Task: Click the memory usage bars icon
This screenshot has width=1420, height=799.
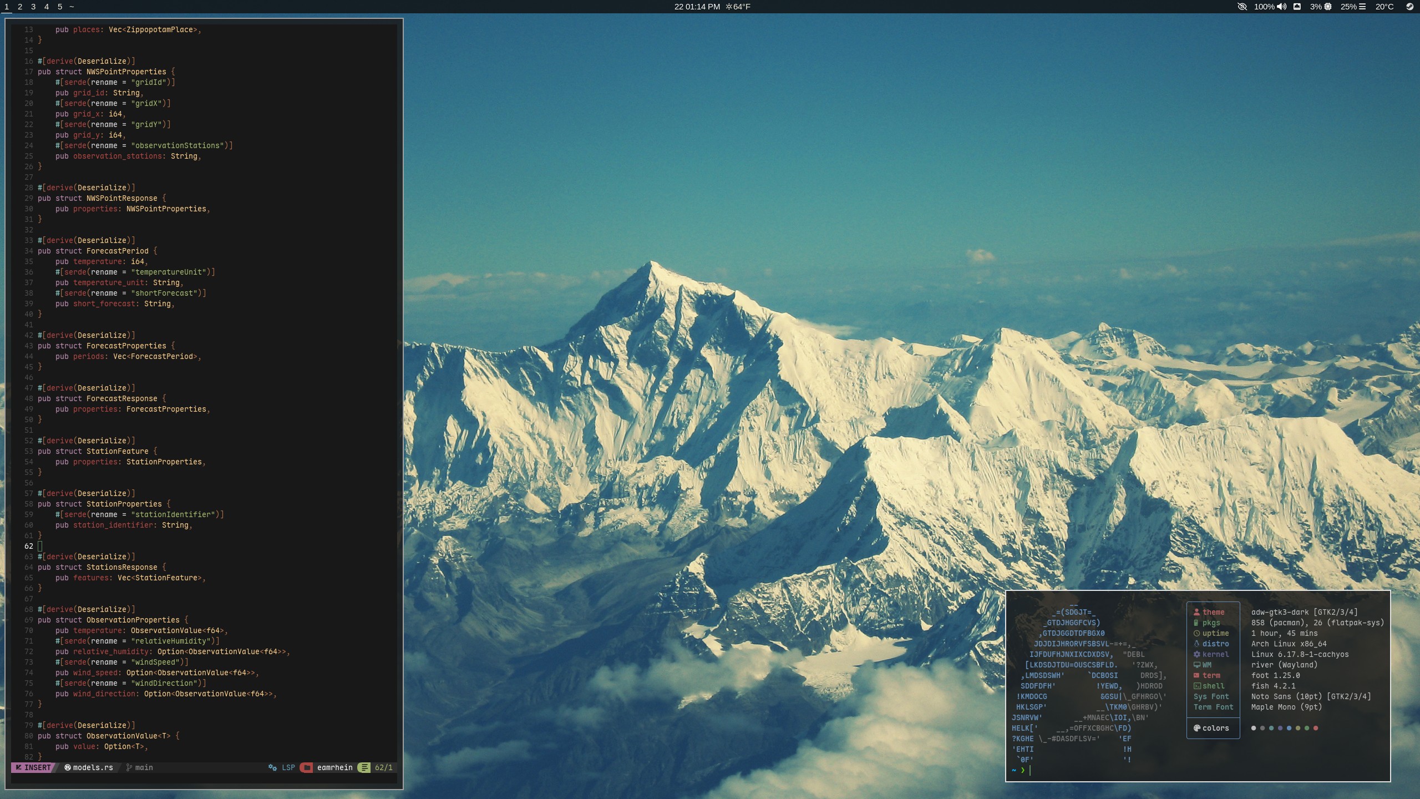Action: [x=1362, y=7]
